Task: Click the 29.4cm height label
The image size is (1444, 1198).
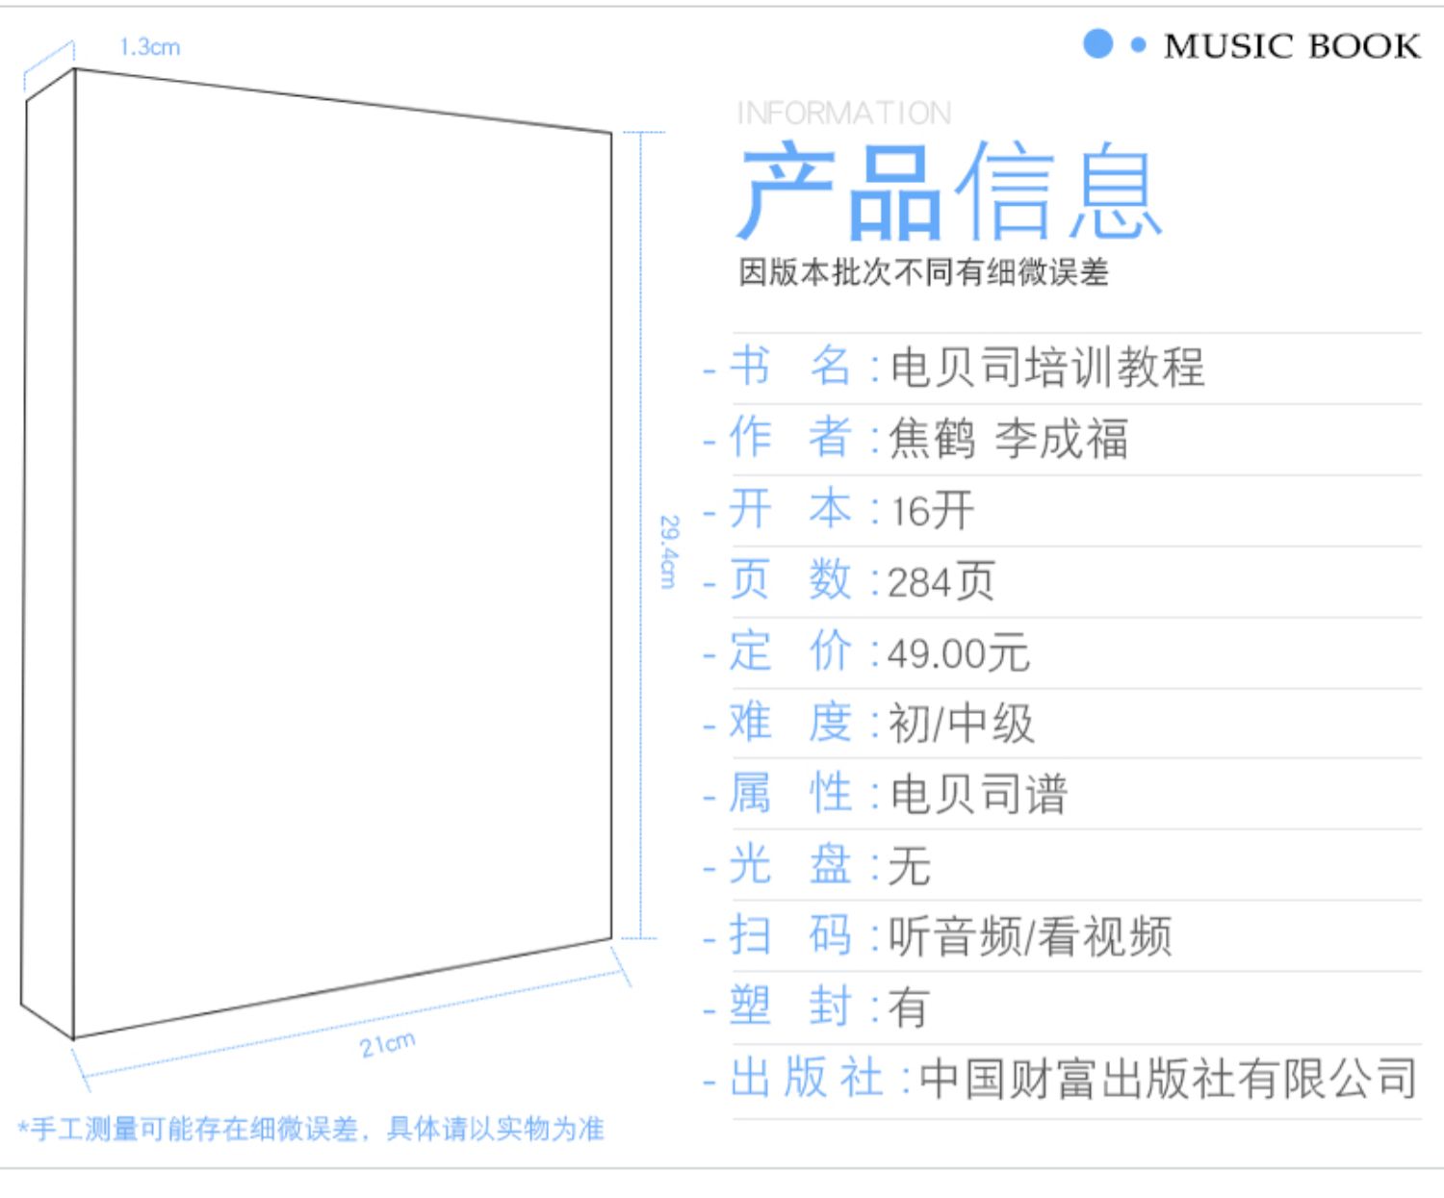Action: 668,550
